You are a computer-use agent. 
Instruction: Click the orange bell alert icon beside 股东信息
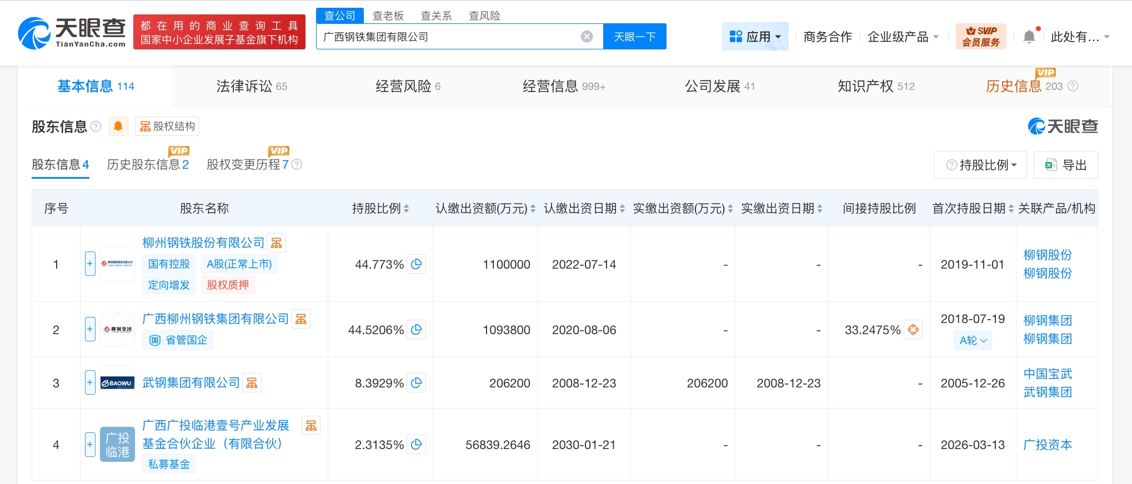[x=118, y=127]
